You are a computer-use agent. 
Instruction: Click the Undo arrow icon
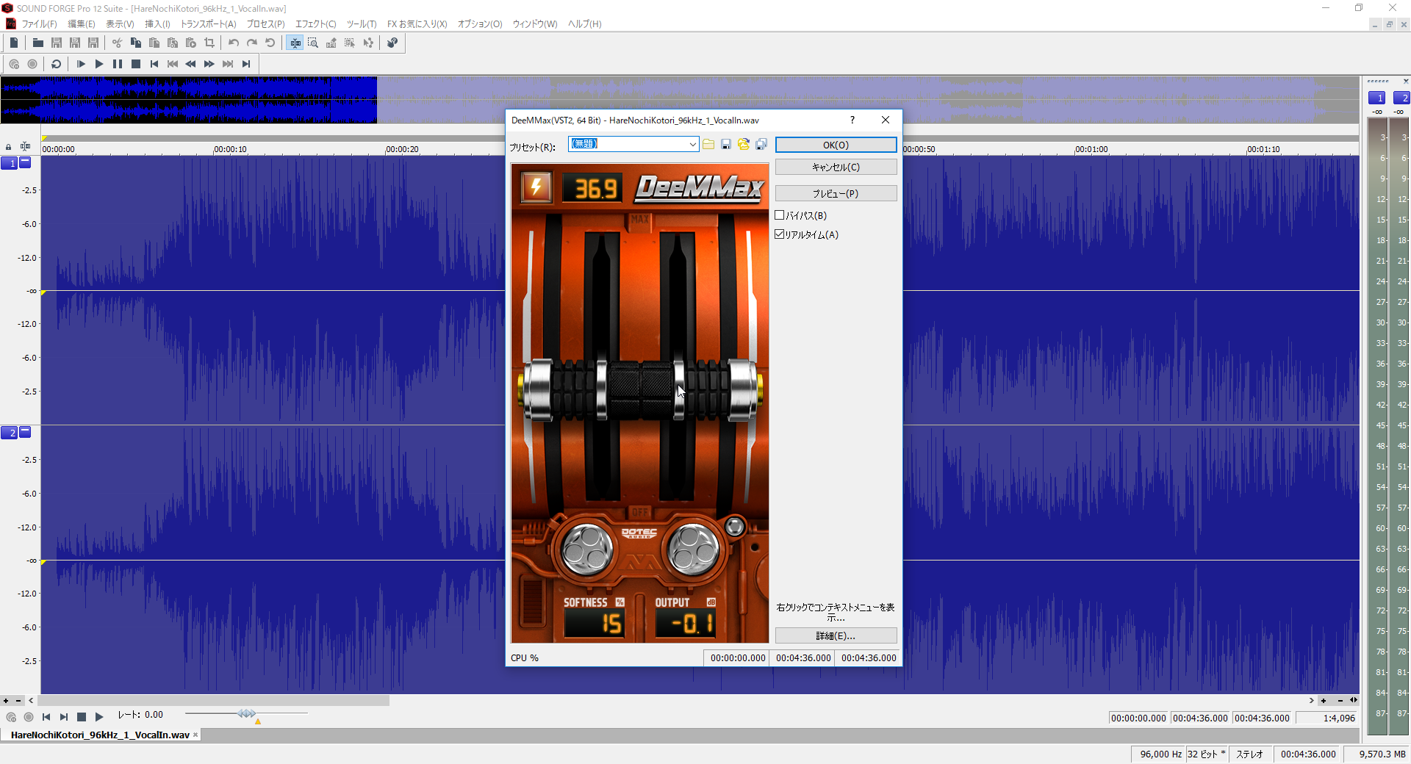tap(233, 43)
